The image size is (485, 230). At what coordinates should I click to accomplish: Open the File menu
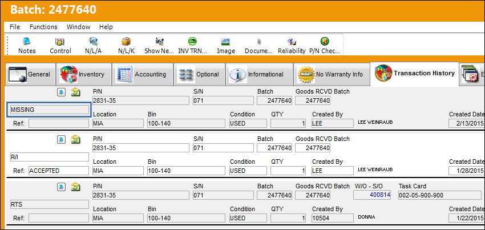coord(15,27)
